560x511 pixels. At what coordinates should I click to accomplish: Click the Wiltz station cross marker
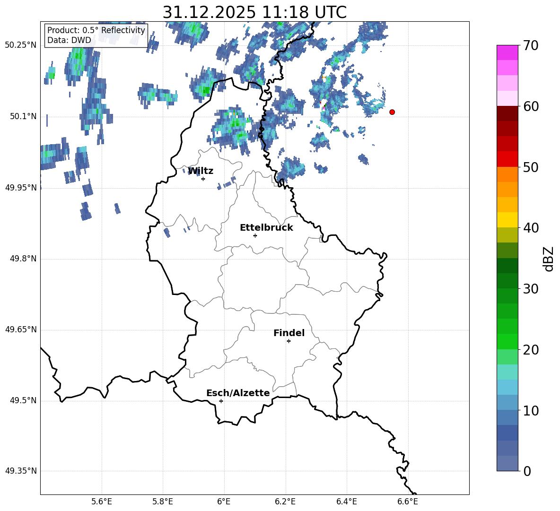click(x=203, y=179)
